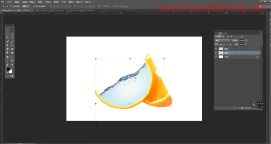Toggle Show Transform Controls checkbox
The image size is (271, 144).
tap(34, 7)
